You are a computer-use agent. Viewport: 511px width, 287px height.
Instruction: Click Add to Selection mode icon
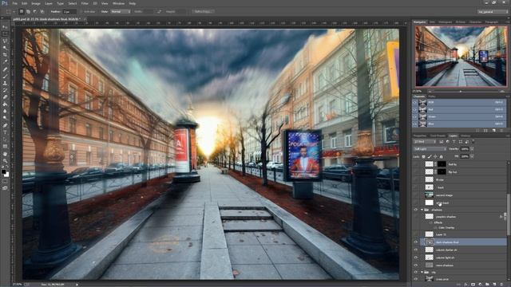29,11
